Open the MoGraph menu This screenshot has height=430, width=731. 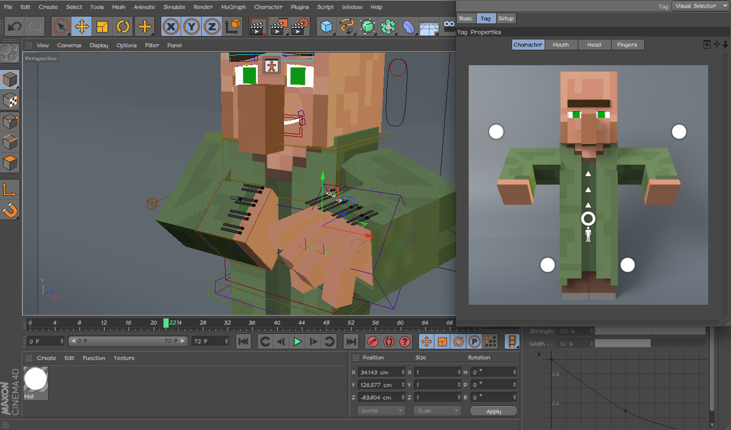(x=233, y=7)
